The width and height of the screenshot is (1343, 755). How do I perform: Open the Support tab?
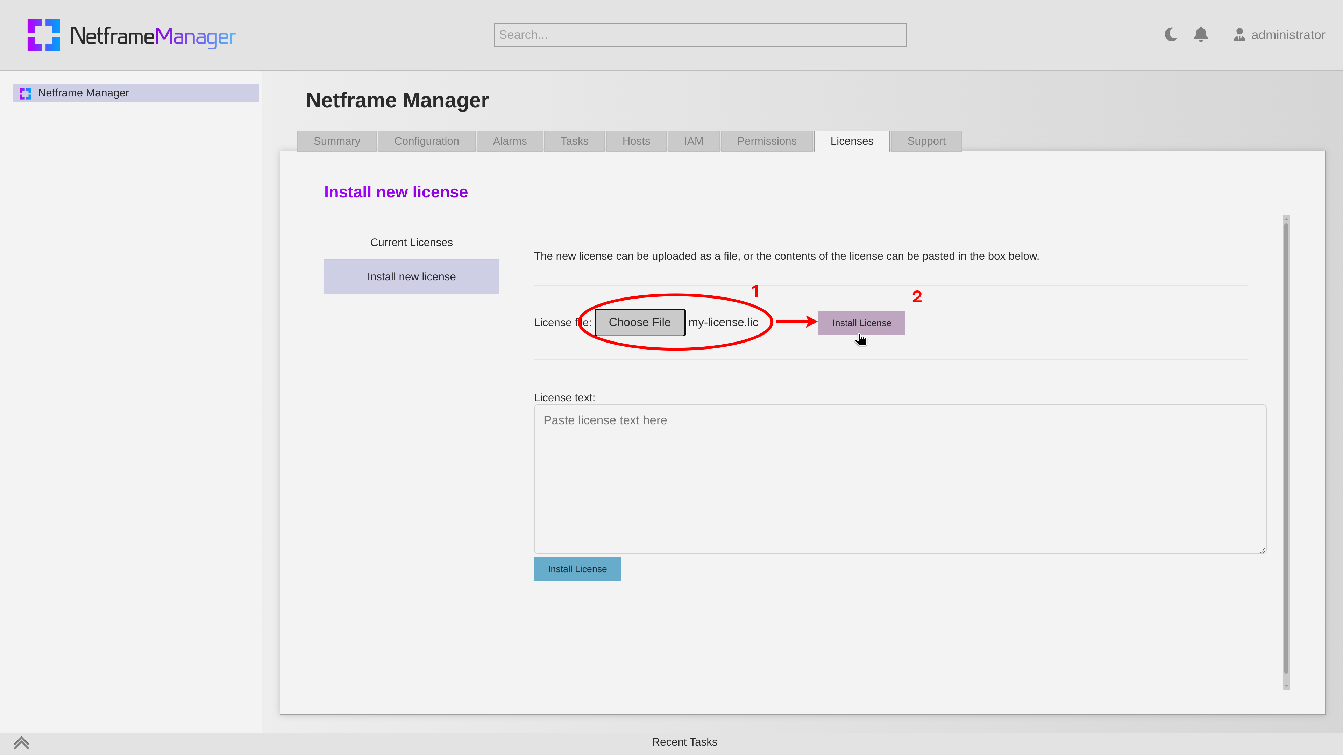[926, 141]
